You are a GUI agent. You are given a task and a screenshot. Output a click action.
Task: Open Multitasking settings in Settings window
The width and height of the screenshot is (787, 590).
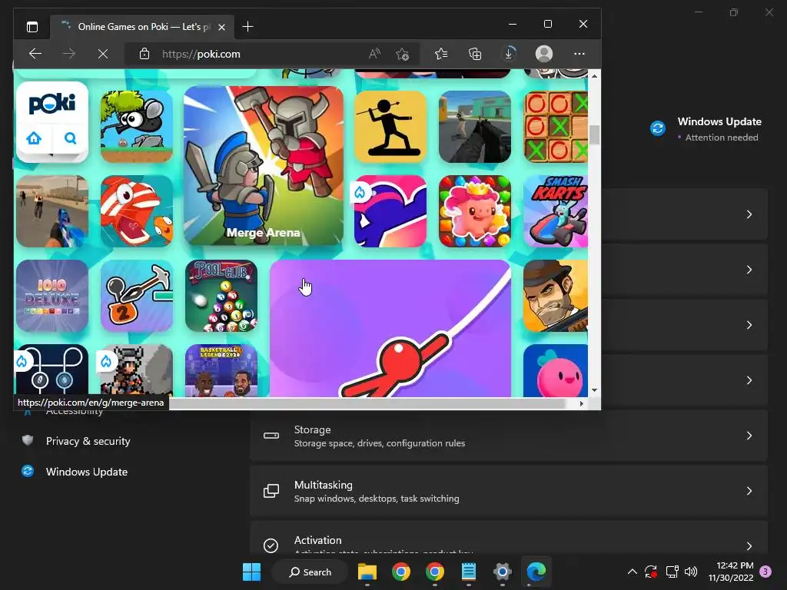[509, 491]
